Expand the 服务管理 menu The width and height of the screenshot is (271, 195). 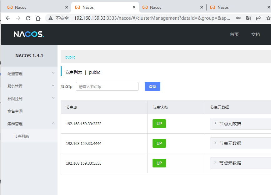29,86
